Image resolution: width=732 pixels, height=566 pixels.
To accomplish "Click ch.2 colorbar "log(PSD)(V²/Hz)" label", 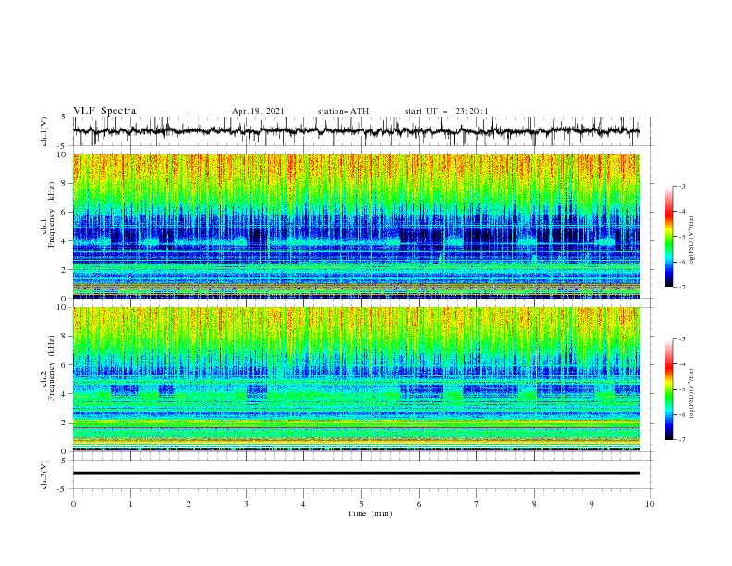I will (691, 394).
